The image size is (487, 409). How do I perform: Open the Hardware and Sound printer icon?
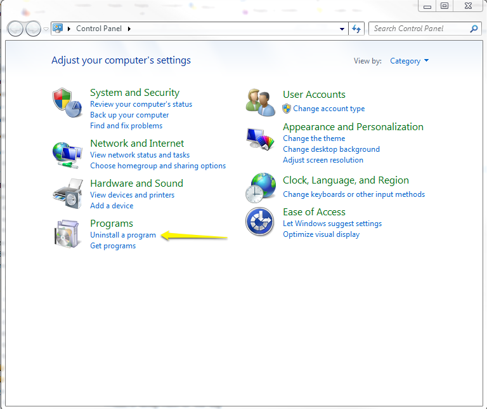pyautogui.click(x=68, y=194)
